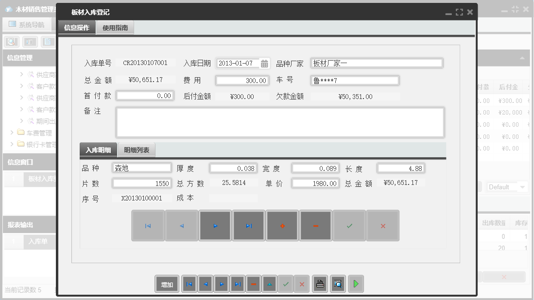Click the green run arrow icon
This screenshot has width=534, height=300.
pyautogui.click(x=355, y=284)
